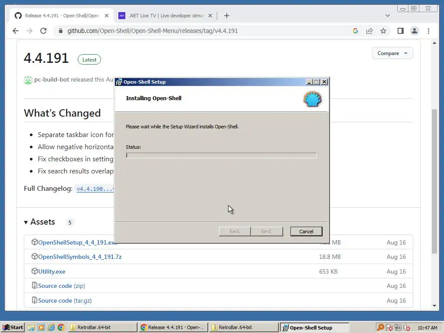444x333 pixels.
Task: Click the forward navigation arrow
Action: tap(29, 31)
